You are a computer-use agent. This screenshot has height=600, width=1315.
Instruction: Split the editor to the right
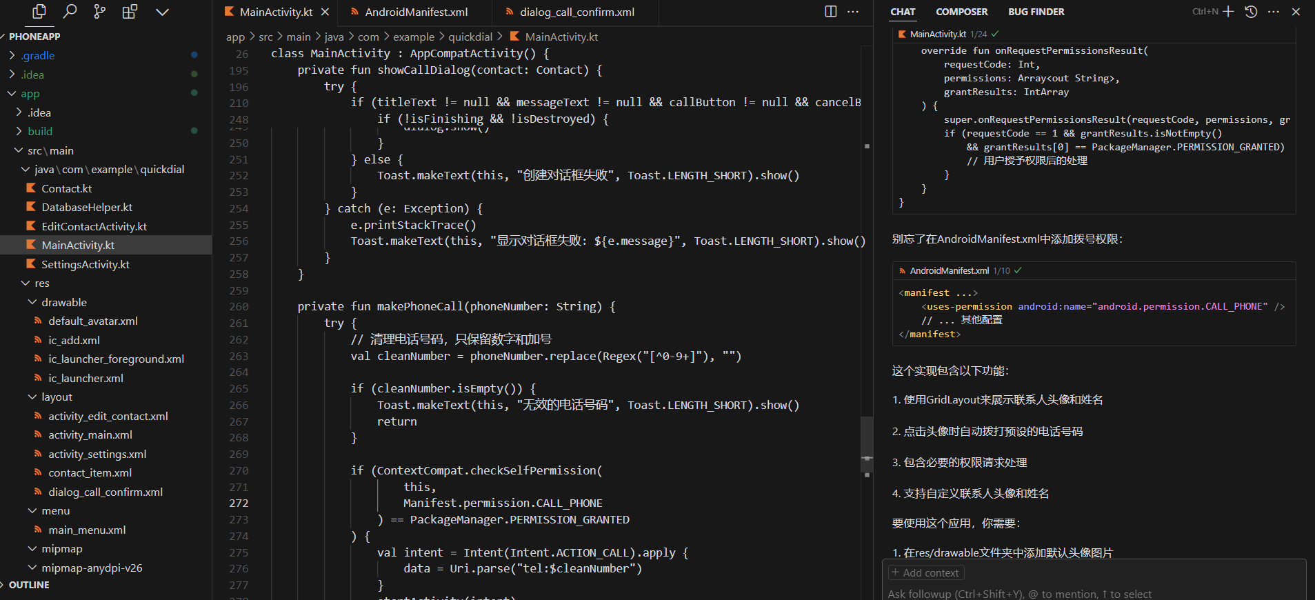pyautogui.click(x=830, y=12)
